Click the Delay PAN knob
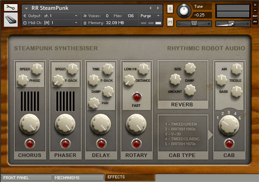The height and width of the screenshot is (182, 259). (x=94, y=103)
